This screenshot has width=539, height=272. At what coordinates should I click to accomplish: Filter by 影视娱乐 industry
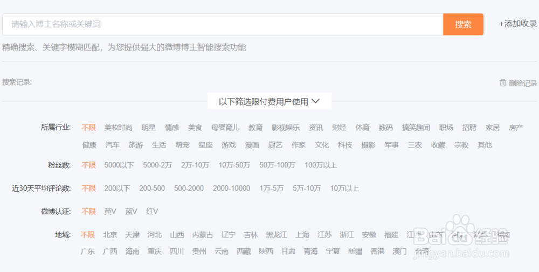[286, 128]
